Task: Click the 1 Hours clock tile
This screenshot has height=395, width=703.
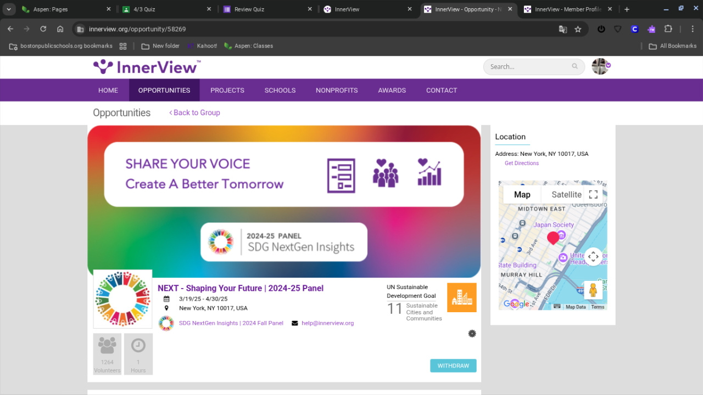Action: pos(138,354)
